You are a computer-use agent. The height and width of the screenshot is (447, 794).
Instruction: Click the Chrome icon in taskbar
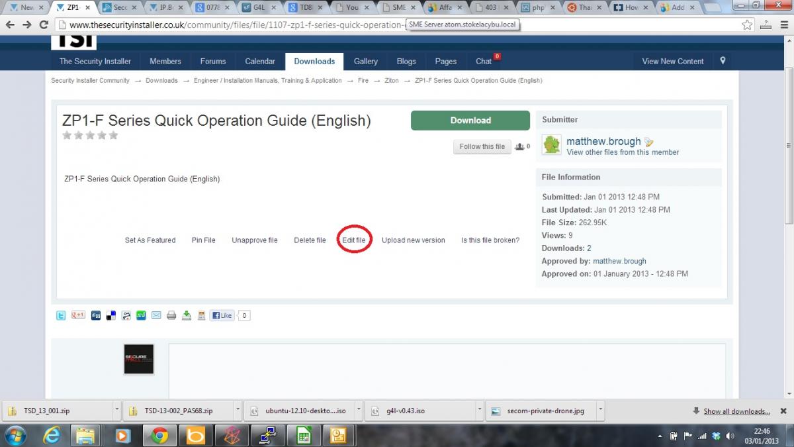[x=159, y=435]
